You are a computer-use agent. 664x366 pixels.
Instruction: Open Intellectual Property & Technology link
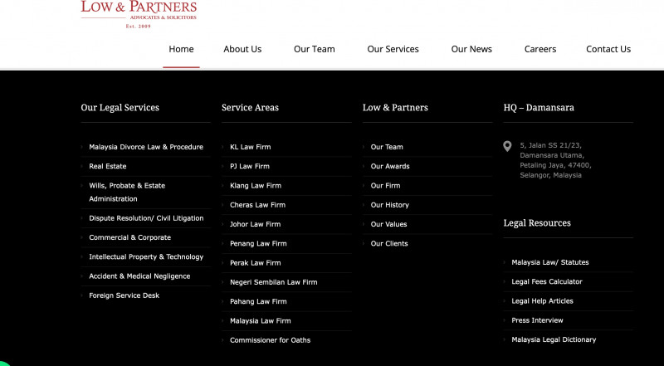(x=146, y=257)
